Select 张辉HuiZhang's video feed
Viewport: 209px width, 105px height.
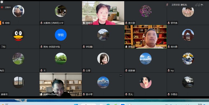tap(61, 84)
